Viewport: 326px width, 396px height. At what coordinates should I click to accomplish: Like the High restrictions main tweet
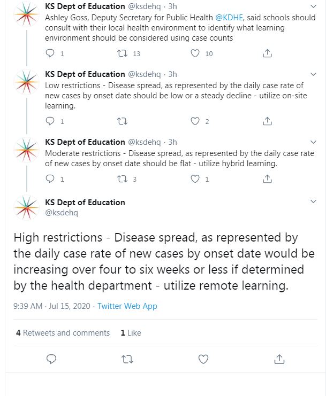[x=203, y=358]
